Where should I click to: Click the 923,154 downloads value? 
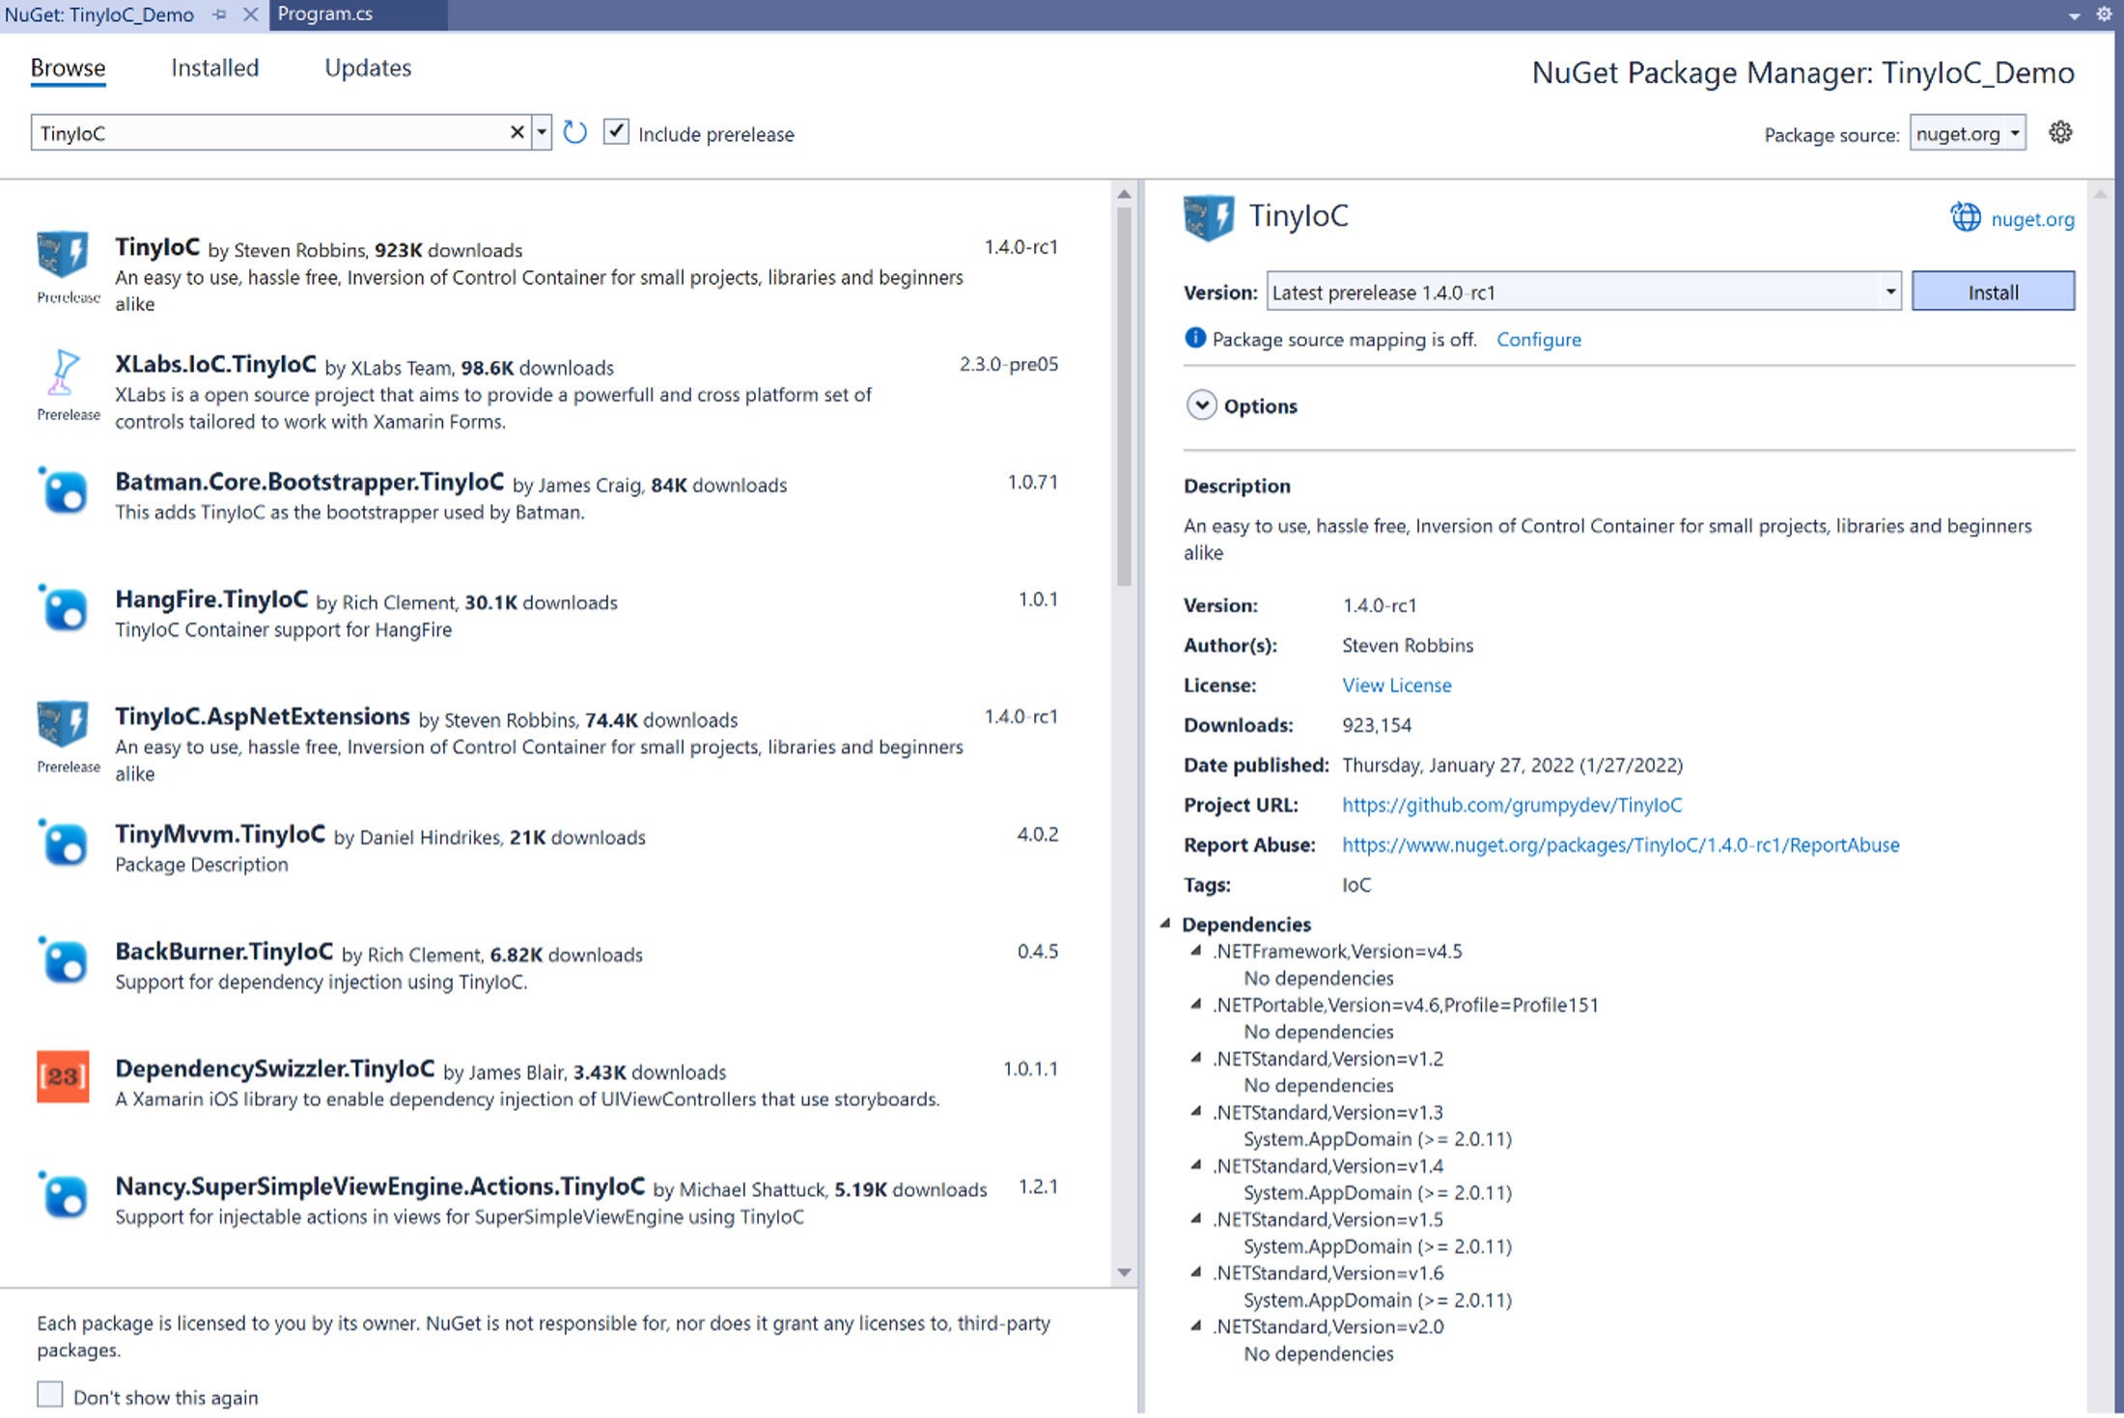[1377, 725]
